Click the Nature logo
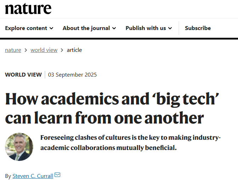This screenshot has width=238, height=180. 28,8
